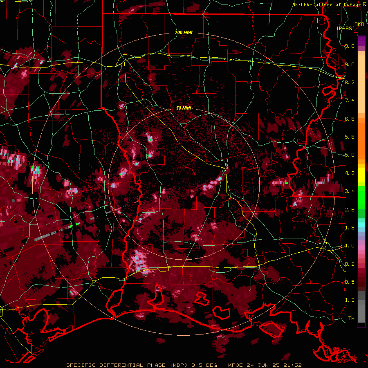Click the 1.8 value on color scale

[350, 228]
